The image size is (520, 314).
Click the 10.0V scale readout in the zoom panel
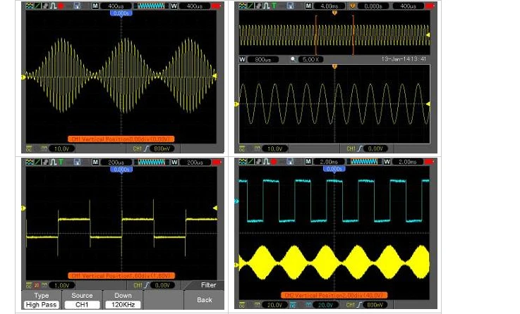(x=275, y=149)
